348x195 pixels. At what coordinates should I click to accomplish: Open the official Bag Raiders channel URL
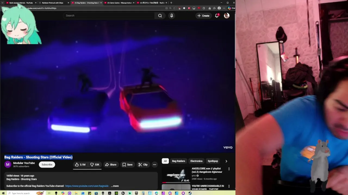pos(87,186)
